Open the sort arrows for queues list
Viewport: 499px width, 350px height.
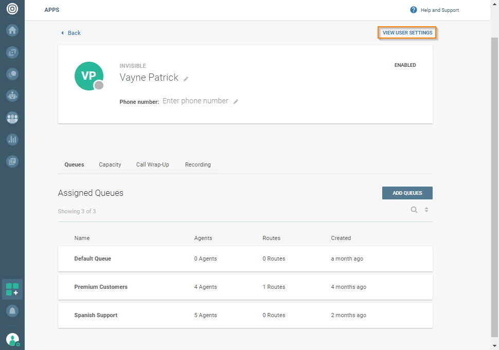coord(426,210)
